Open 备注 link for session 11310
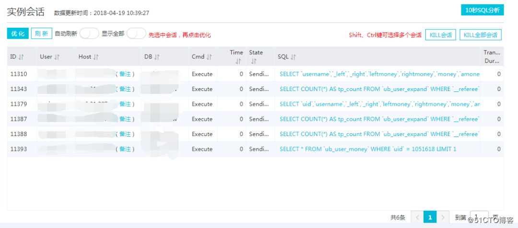 pyautogui.click(x=125, y=74)
